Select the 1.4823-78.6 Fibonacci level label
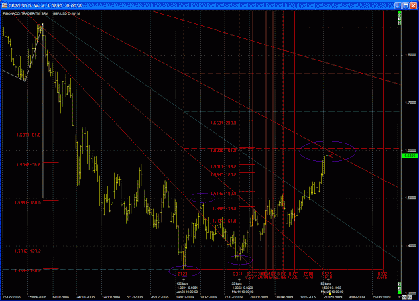 (x=225, y=209)
